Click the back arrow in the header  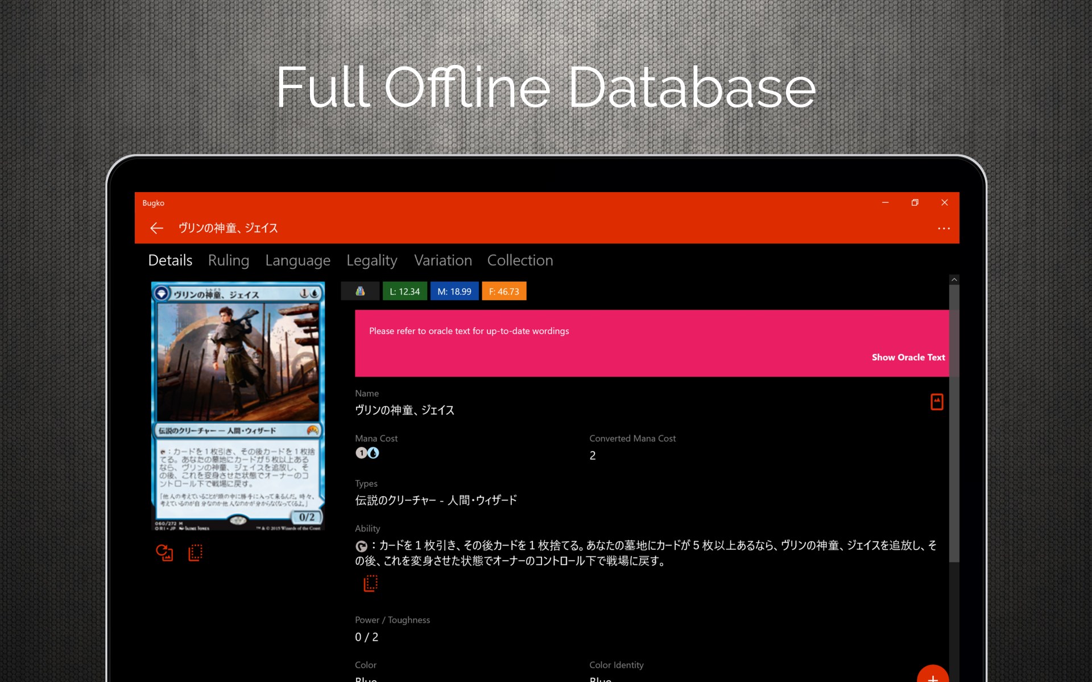click(x=156, y=228)
